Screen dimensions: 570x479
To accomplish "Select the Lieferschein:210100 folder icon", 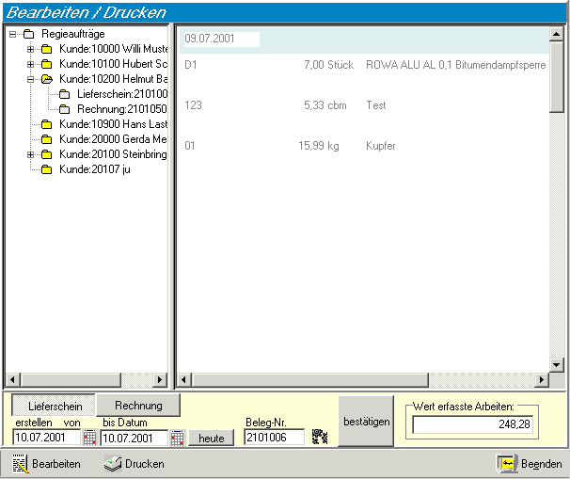I will (64, 94).
